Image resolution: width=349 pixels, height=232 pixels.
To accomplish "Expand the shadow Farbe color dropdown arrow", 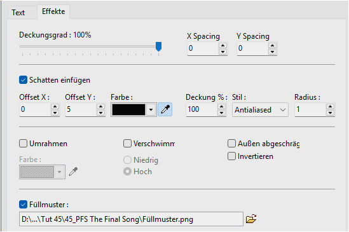I will click(151, 109).
